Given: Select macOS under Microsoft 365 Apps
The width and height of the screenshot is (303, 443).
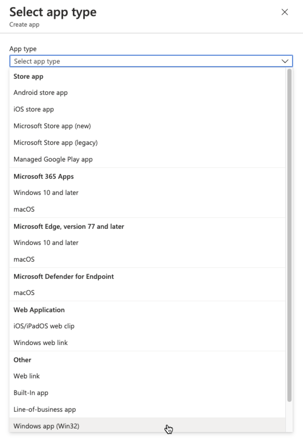Looking at the screenshot, I should 147,209.
